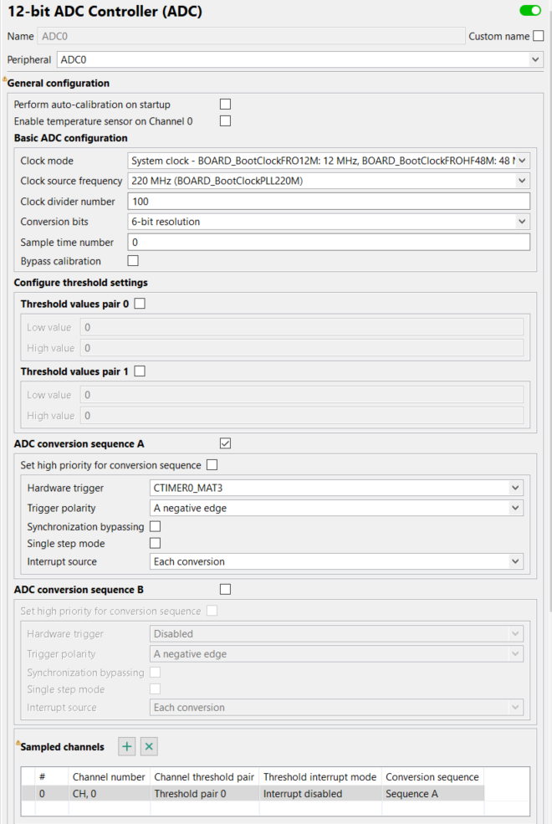Enable ADC conversion sequence B
The width and height of the screenshot is (552, 824).
pyautogui.click(x=225, y=589)
